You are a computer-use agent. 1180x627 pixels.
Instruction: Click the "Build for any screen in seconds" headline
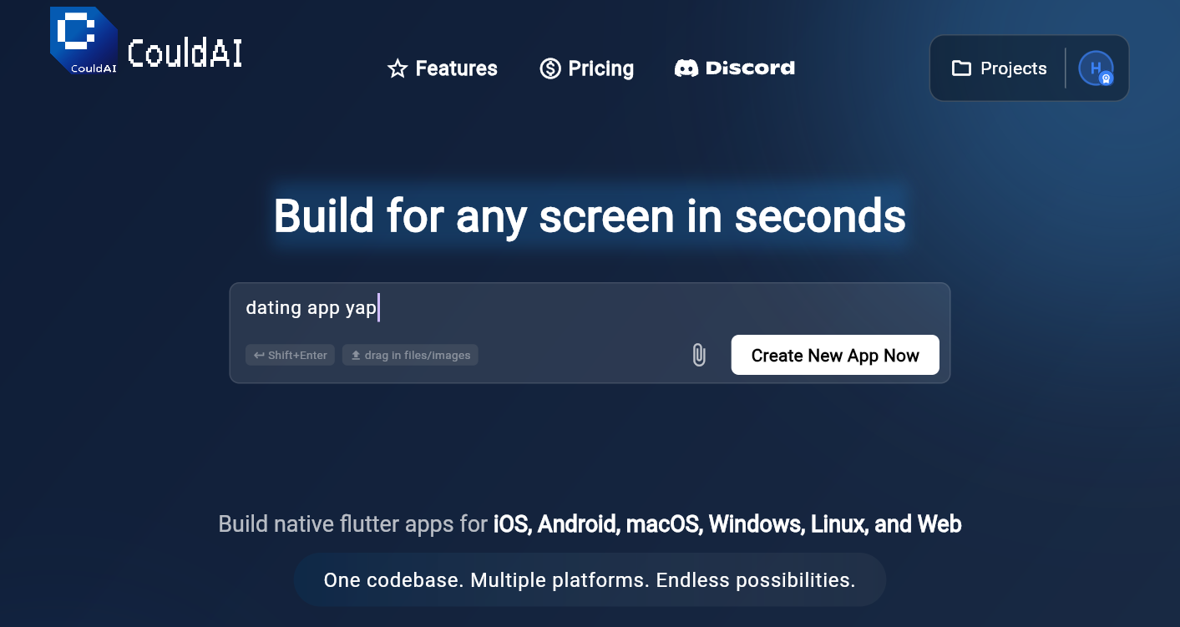(x=590, y=215)
